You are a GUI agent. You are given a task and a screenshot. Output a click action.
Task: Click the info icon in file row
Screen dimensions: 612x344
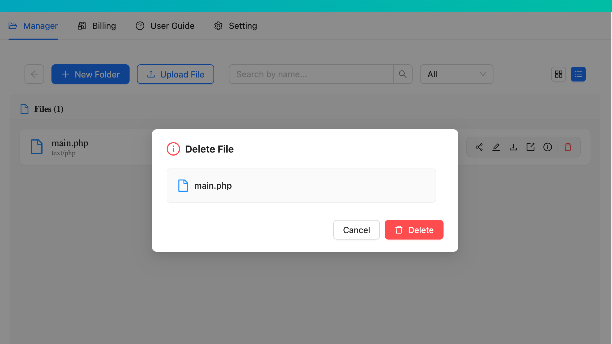pyautogui.click(x=548, y=147)
